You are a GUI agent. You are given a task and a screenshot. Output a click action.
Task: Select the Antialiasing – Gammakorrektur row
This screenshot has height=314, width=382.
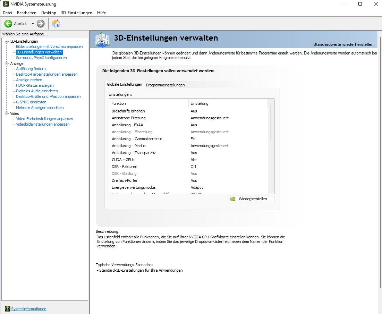tap(189, 139)
